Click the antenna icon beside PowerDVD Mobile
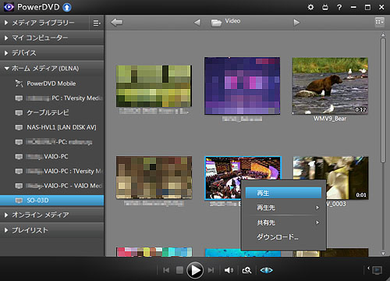 tap(19, 84)
